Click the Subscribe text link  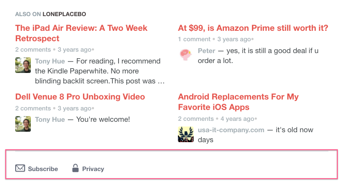(43, 169)
